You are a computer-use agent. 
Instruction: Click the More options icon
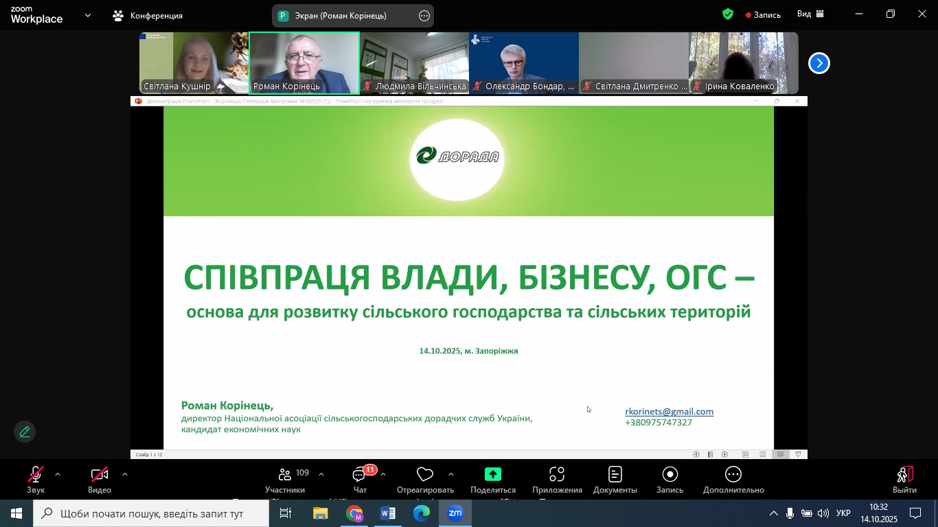733,480
